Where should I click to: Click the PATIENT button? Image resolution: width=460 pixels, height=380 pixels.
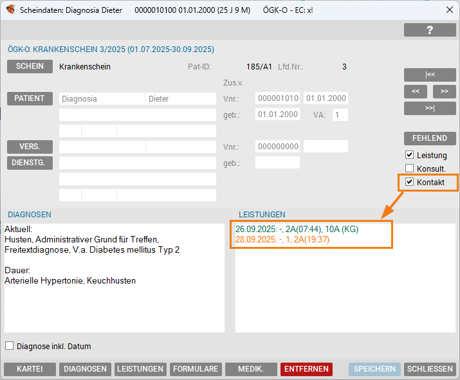point(30,98)
